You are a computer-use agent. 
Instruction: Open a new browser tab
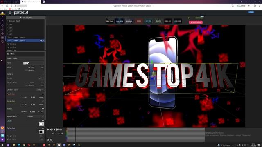(x=44, y=2)
